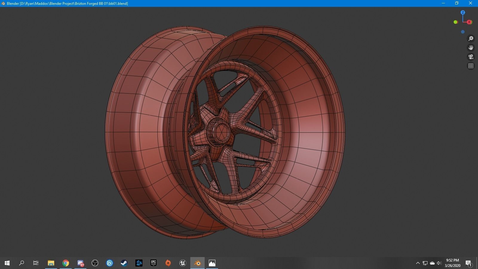
Task: Restore down the Blender window
Action: (x=457, y=3)
